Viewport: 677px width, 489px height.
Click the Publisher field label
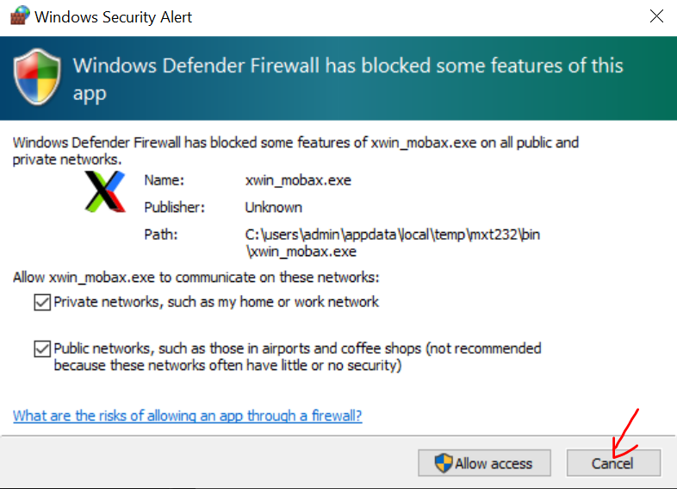pos(174,207)
